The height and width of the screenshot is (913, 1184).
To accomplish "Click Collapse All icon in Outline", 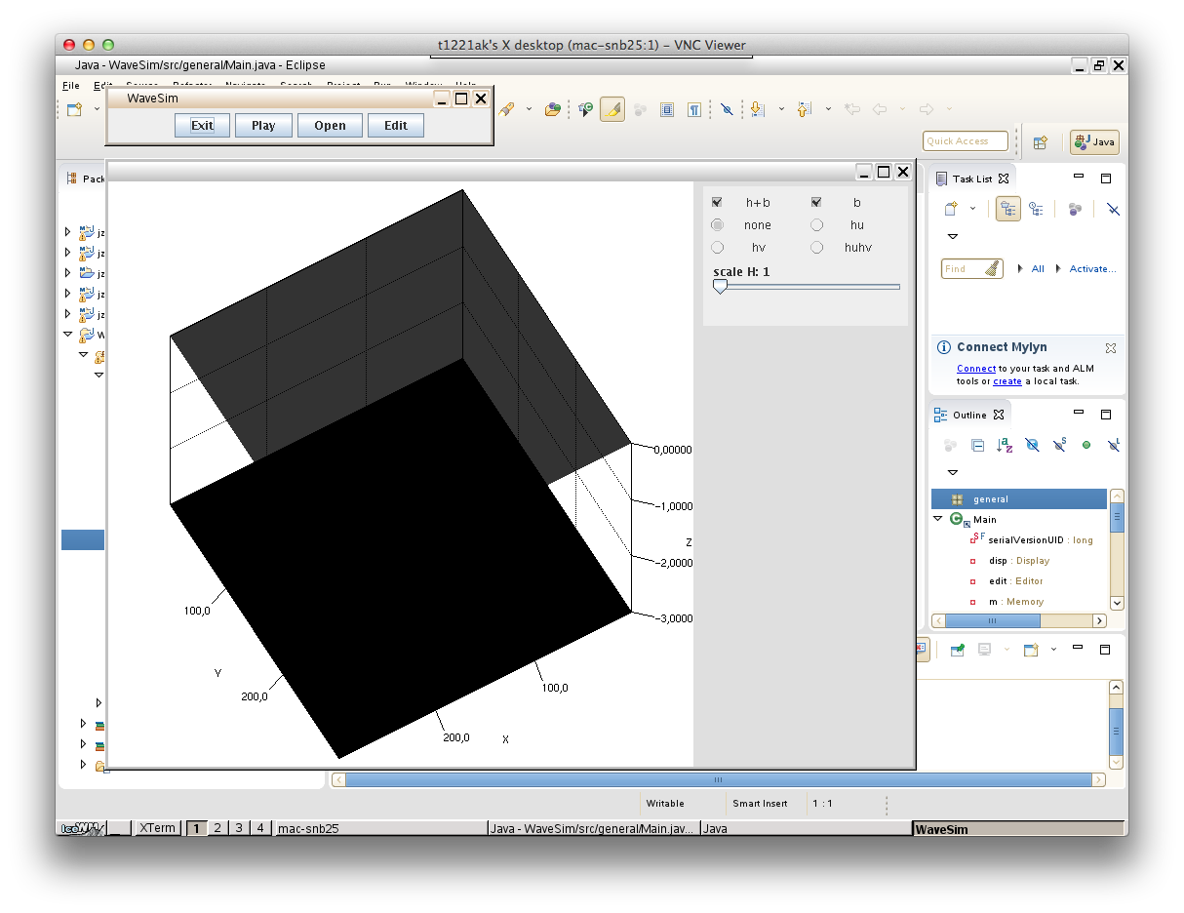I will 977,445.
